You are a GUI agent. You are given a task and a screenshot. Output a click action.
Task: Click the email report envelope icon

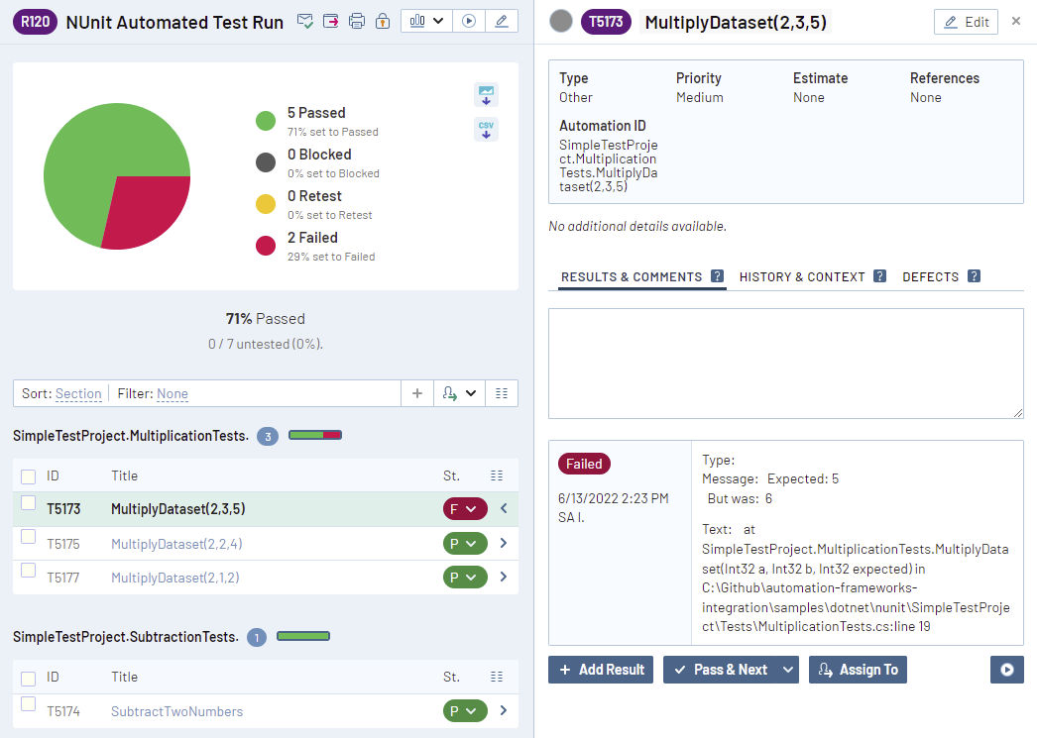tap(305, 22)
